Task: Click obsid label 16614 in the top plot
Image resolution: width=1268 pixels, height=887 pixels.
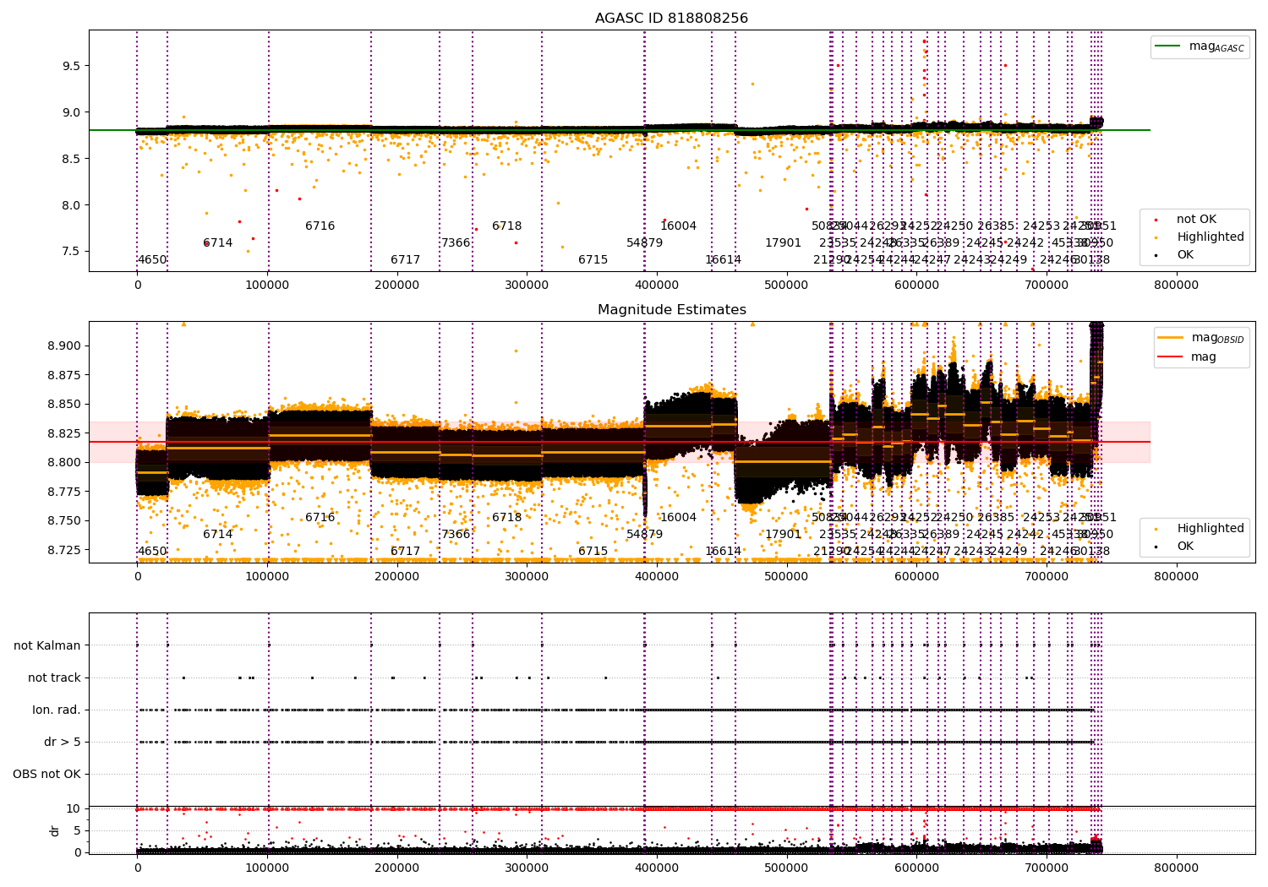Action: (x=724, y=260)
